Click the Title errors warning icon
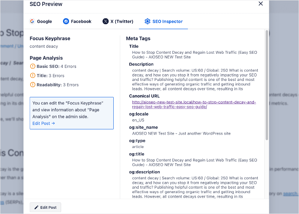This screenshot has height=214, width=299. coord(32,75)
